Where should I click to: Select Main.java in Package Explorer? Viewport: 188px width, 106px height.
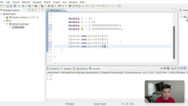tap(19, 27)
